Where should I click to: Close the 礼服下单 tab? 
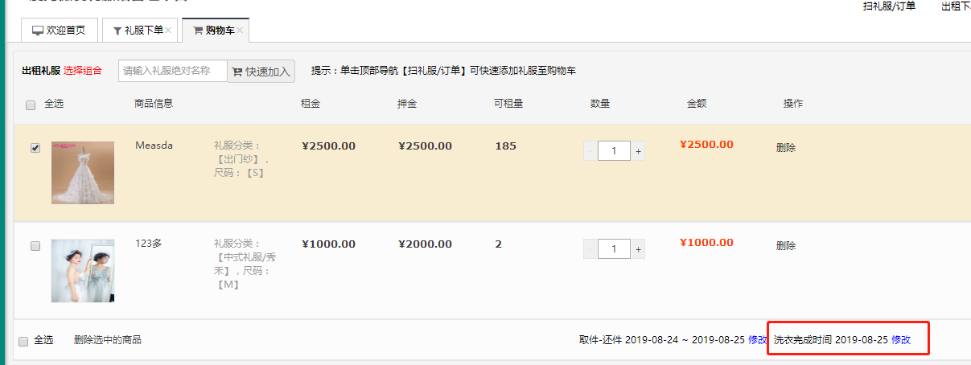pos(168,31)
